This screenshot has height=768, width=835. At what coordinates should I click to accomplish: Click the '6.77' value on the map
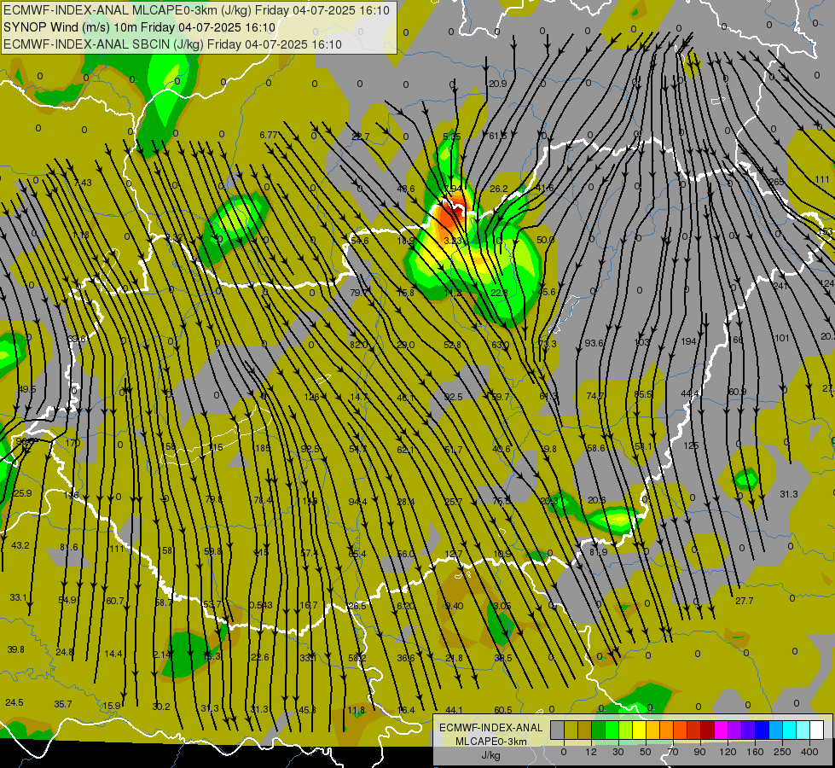[x=269, y=135]
